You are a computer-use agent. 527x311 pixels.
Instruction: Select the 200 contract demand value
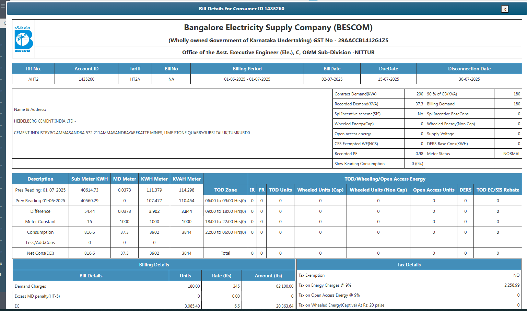tap(420, 94)
